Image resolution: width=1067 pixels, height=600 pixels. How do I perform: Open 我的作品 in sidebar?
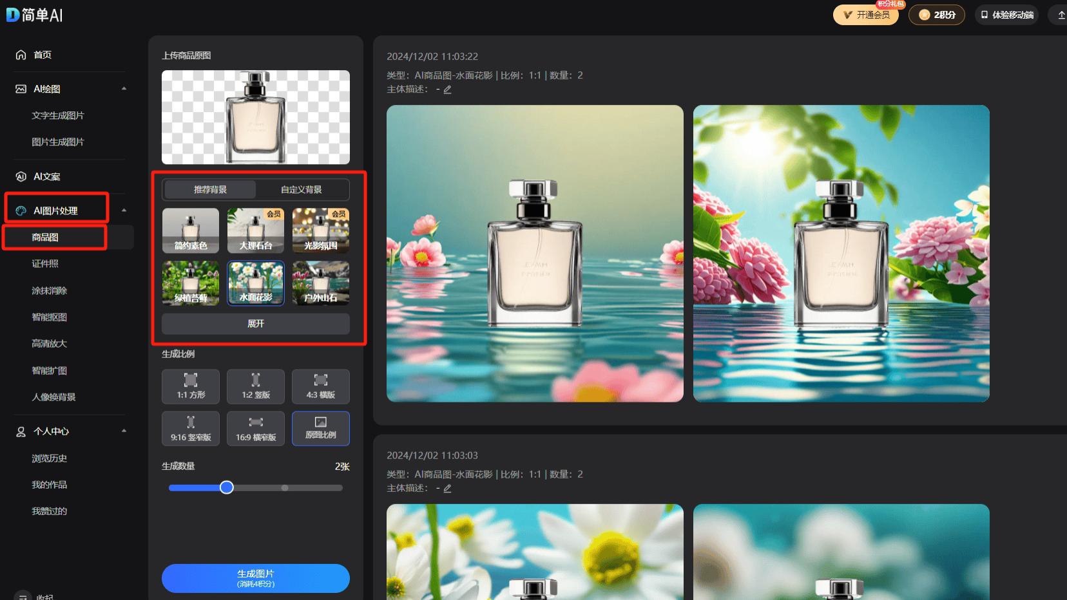coord(50,485)
